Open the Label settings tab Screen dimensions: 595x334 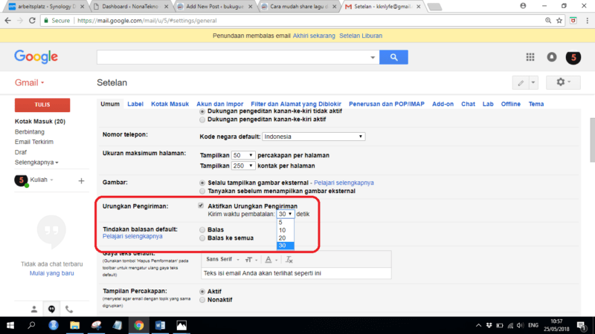pyautogui.click(x=135, y=104)
